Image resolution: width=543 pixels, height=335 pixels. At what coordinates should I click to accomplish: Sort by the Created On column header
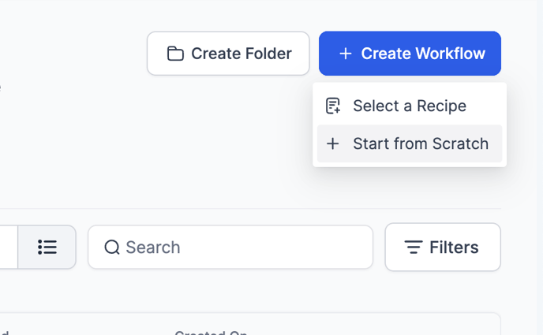[211, 333]
